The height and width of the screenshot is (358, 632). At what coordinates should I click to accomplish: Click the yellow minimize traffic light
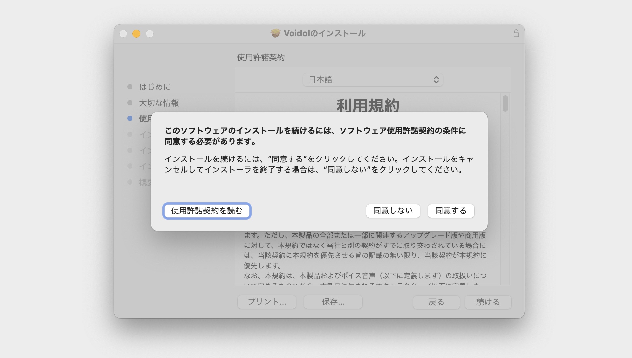pos(137,33)
